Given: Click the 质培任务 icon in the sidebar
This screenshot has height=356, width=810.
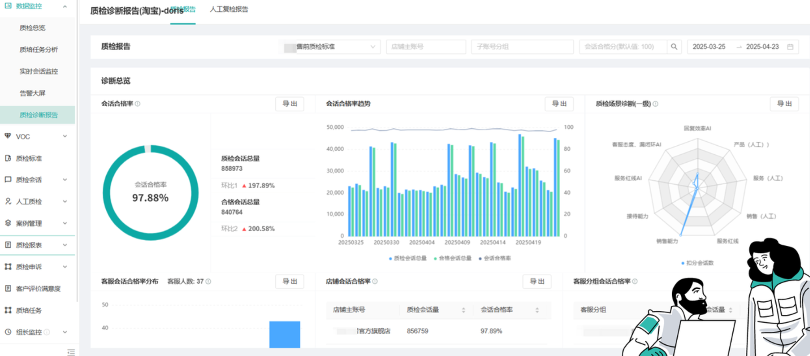Looking at the screenshot, I should coord(8,310).
